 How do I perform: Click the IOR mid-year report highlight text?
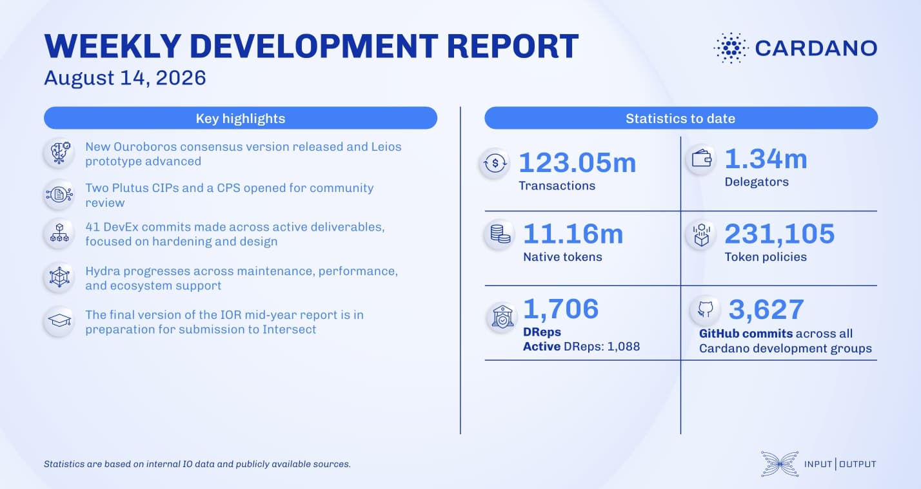(x=224, y=321)
